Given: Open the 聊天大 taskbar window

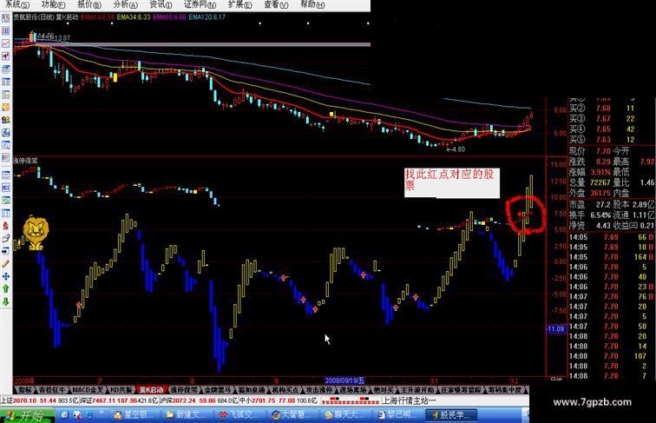Looking at the screenshot, I should (x=347, y=415).
